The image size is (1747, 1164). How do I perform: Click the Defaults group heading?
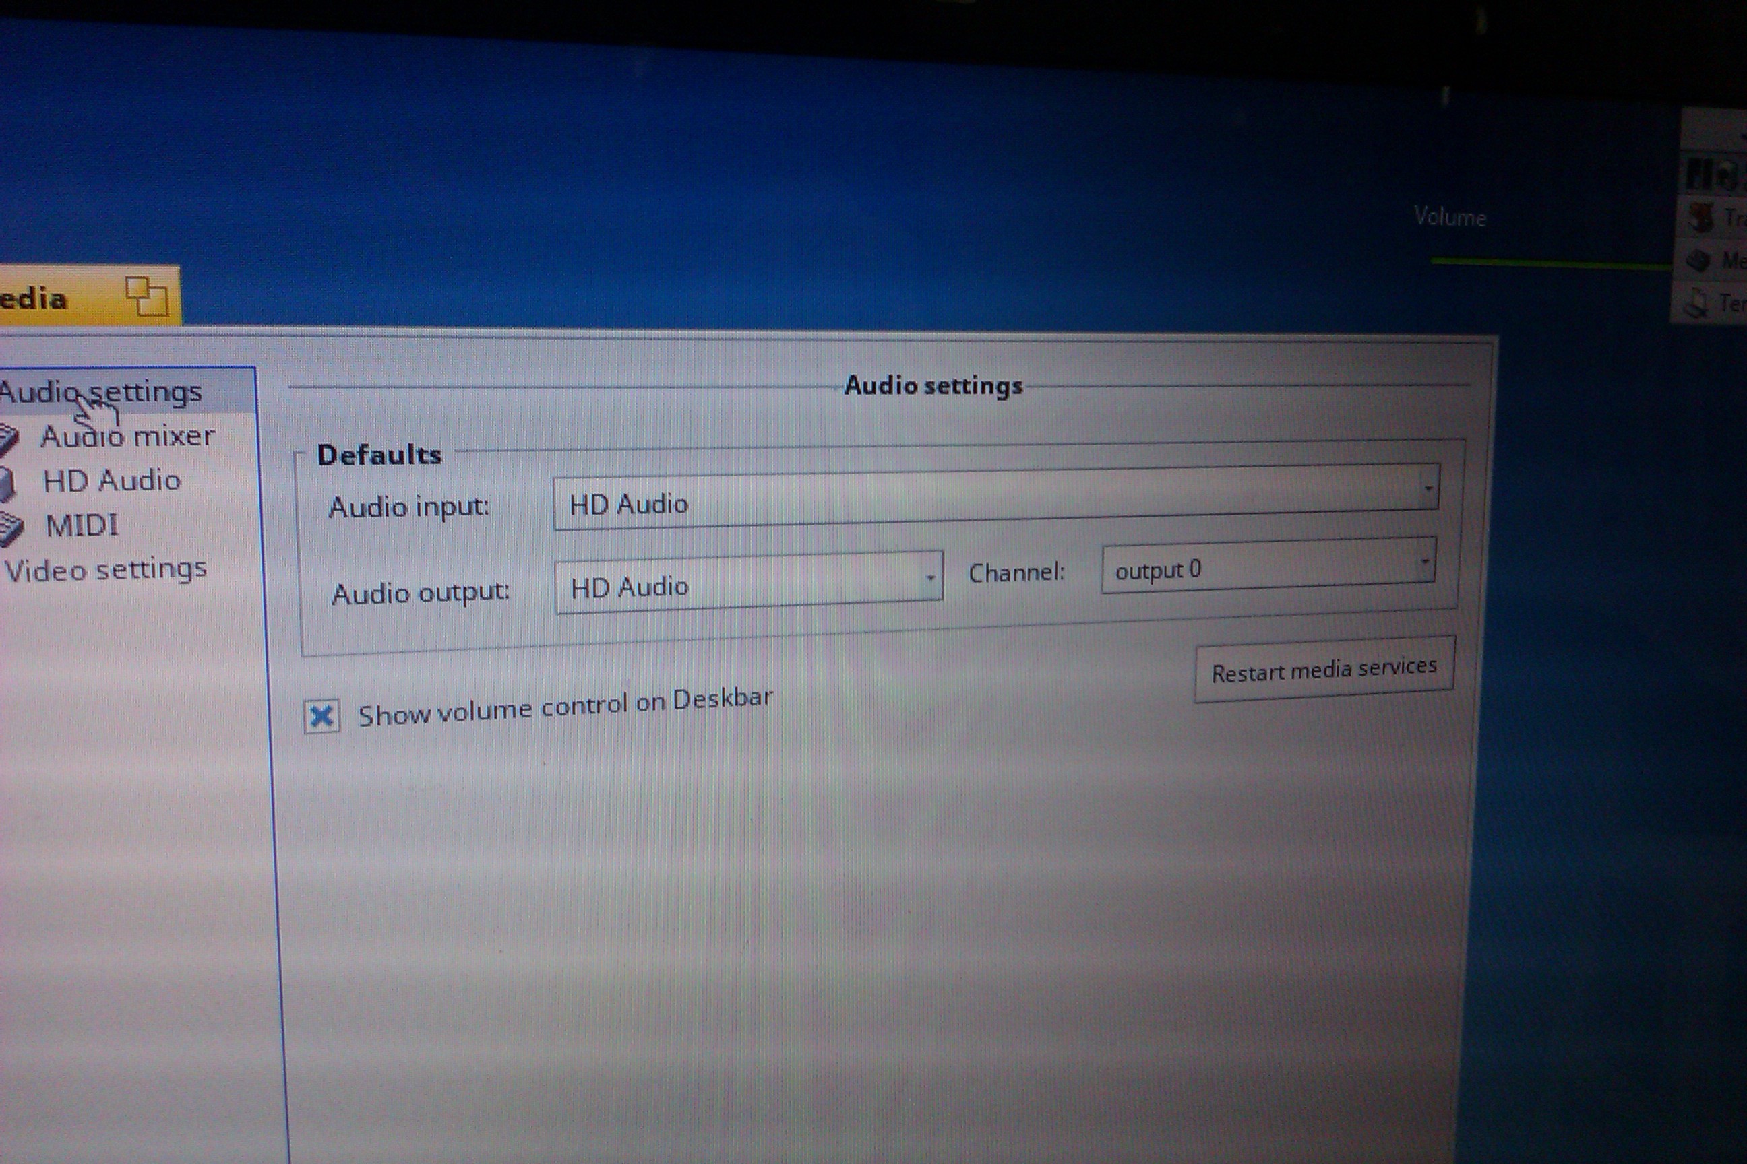pos(379,454)
